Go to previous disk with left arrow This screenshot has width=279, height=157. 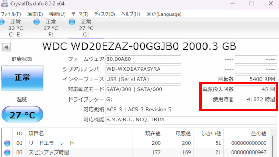tap(7, 47)
